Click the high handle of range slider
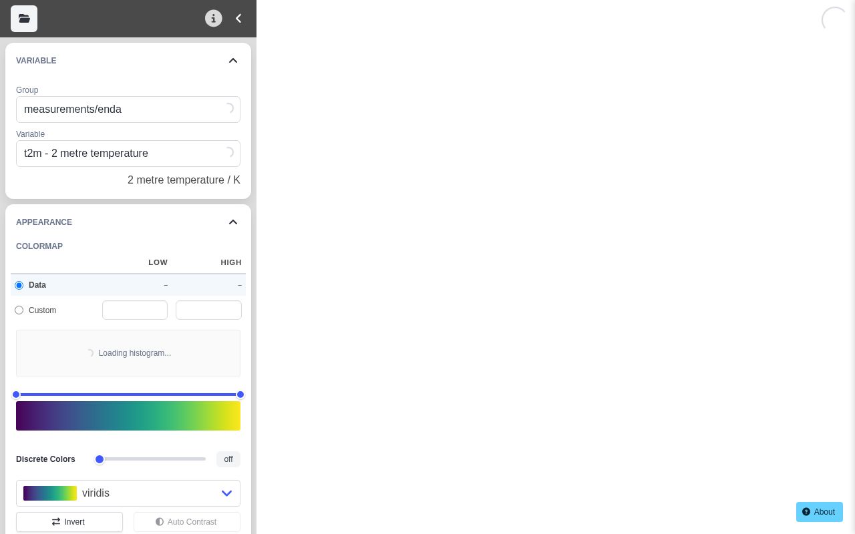 (x=240, y=394)
